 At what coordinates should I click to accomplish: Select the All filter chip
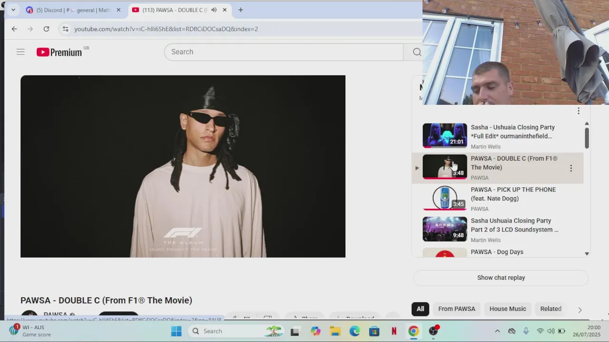pos(420,309)
